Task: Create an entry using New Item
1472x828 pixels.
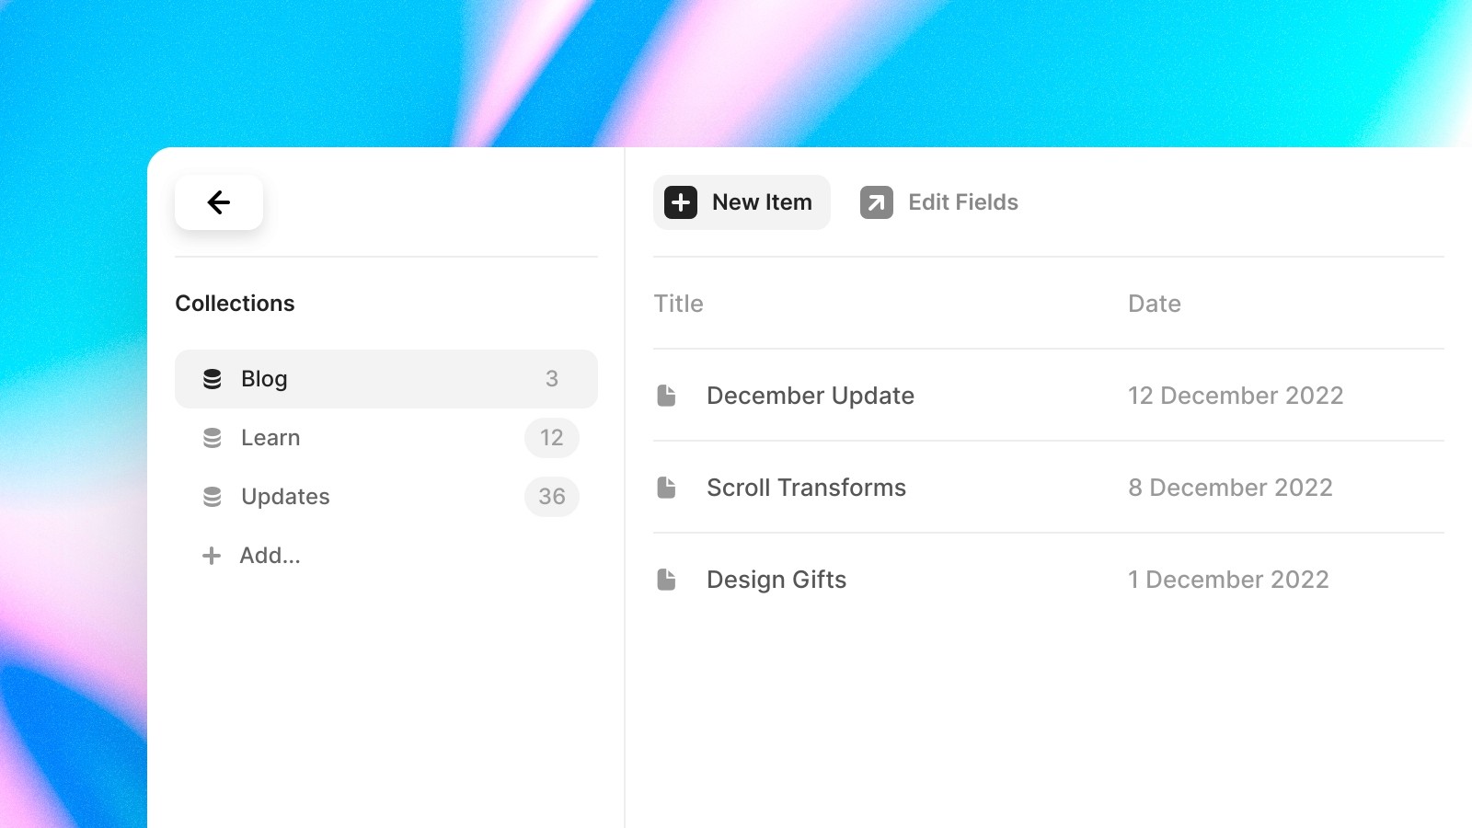Action: pyautogui.click(x=742, y=202)
